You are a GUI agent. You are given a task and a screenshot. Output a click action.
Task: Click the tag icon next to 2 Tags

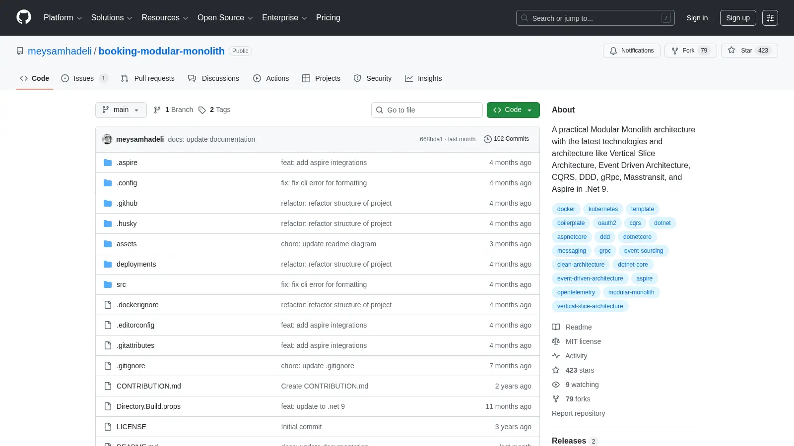pos(202,110)
